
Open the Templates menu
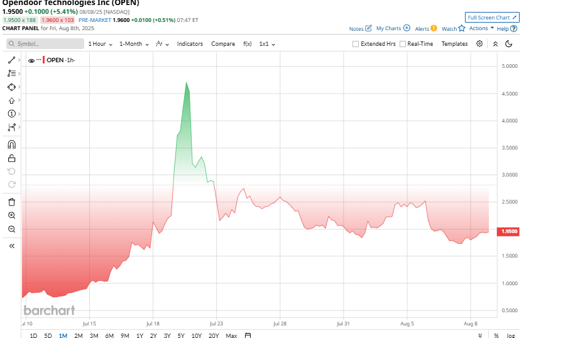click(x=455, y=44)
